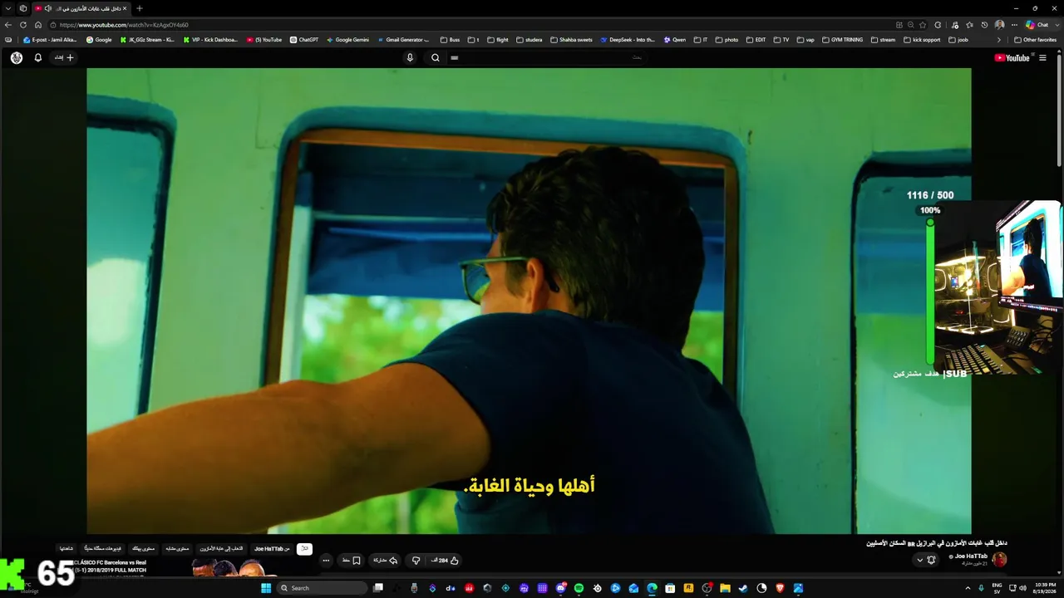Open the '(5) YouTube' bookmark
1064x598 pixels.
pyautogui.click(x=264, y=40)
